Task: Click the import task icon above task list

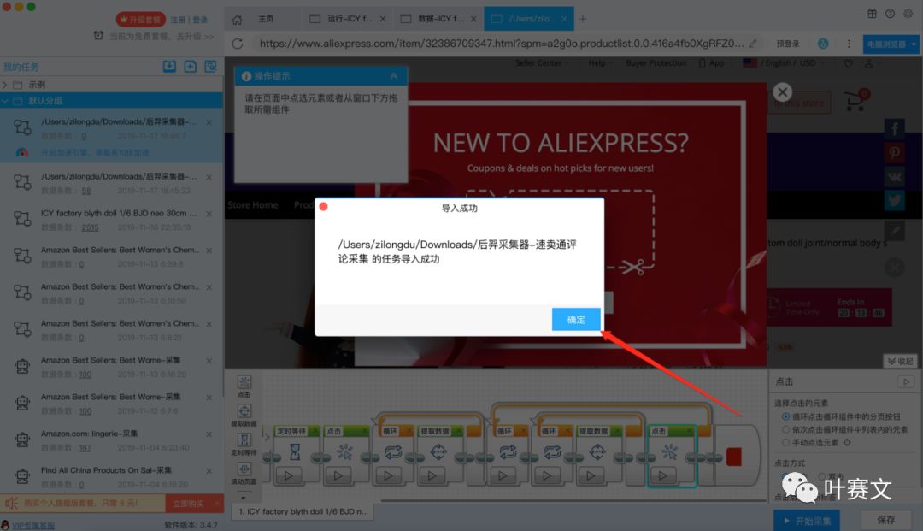Action: pos(169,67)
